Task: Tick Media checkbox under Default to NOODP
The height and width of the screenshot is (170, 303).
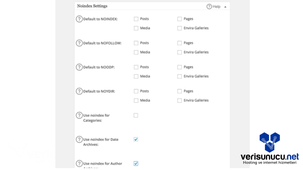Action: point(136,76)
